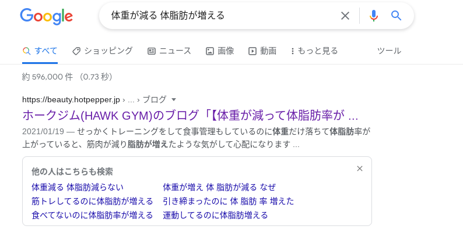This screenshot has height=233, width=463.
Task: Expand the もっと見る menu
Action: click(x=314, y=51)
